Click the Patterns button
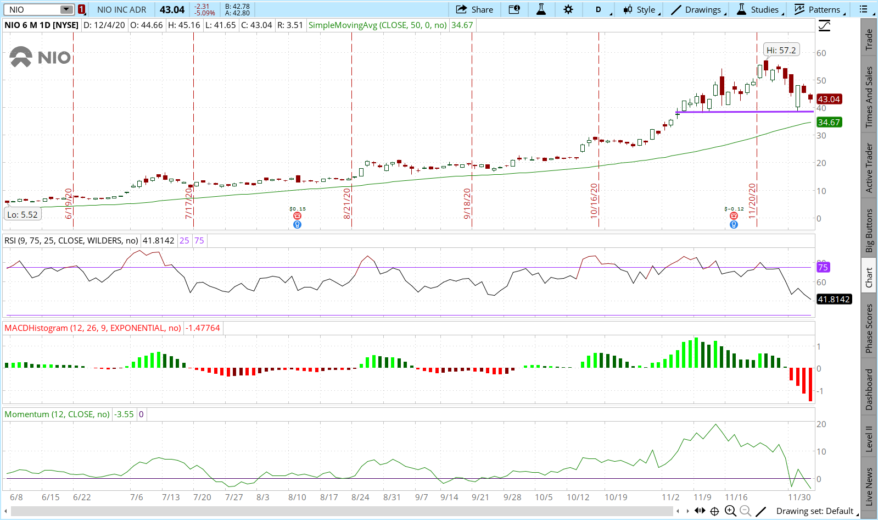The width and height of the screenshot is (878, 520). coord(819,9)
